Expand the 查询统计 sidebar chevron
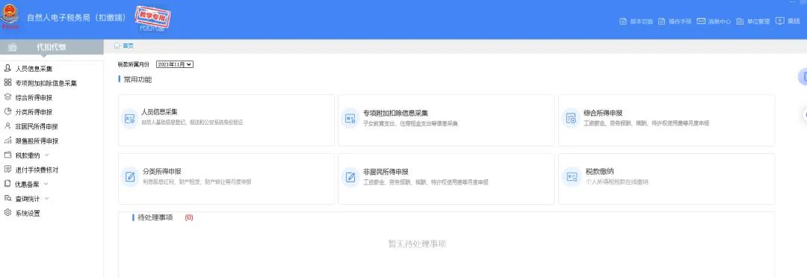 [x=47, y=198]
